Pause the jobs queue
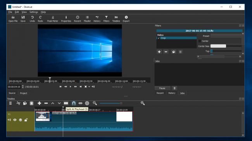The width and height of the screenshot is (252, 141). 162,88
